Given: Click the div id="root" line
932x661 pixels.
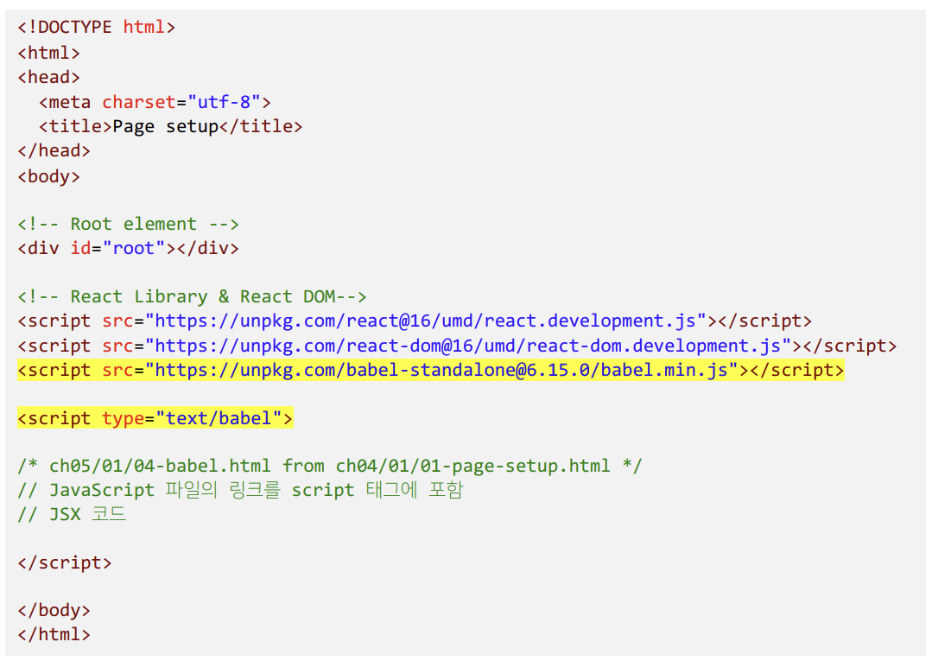Looking at the screenshot, I should point(129,248).
